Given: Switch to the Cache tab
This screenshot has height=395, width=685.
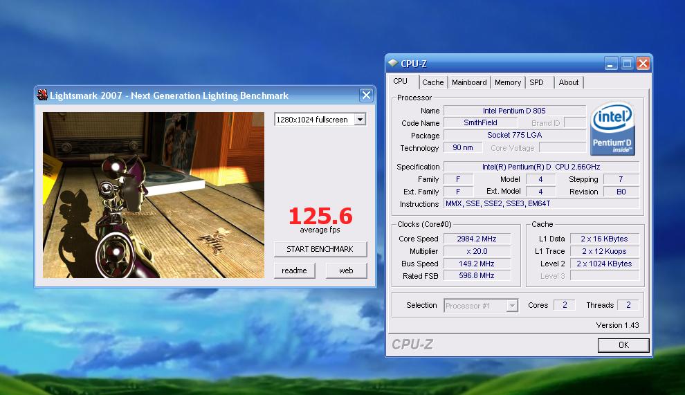Looking at the screenshot, I should click(x=432, y=82).
